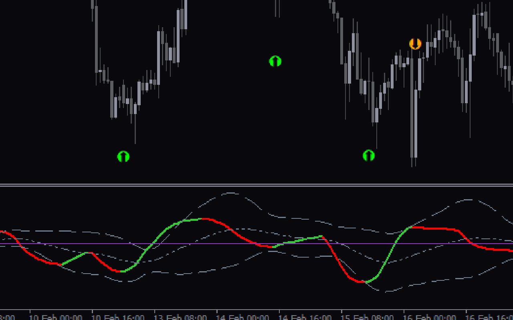
Task: Click the '14 Feb 16:00' time axis label
Action: (306, 317)
